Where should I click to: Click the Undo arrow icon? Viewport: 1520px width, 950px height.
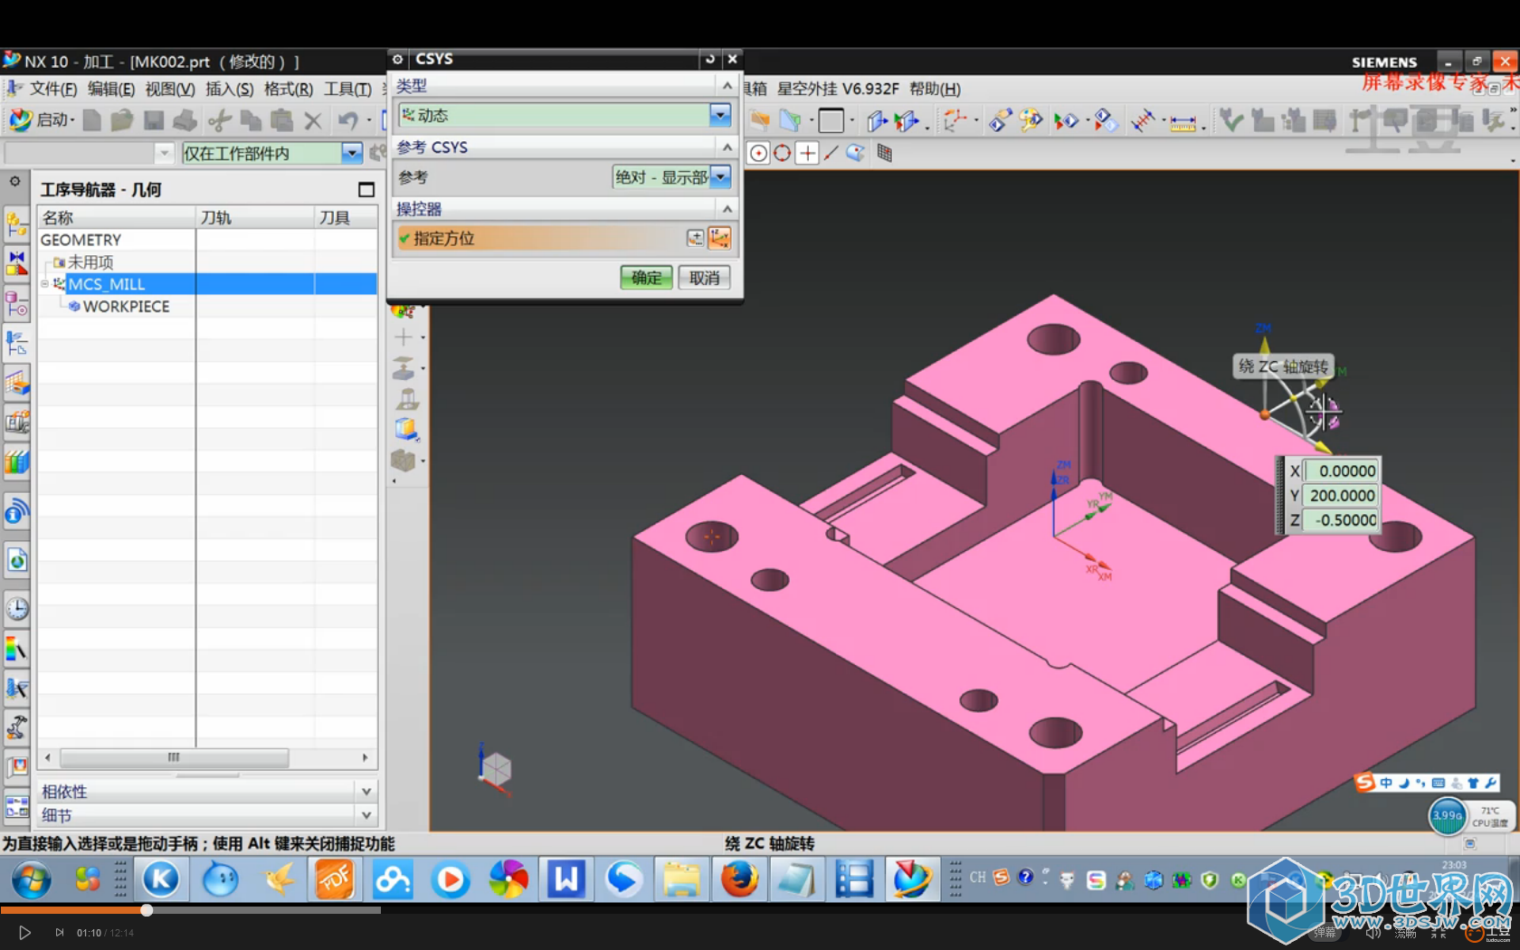pyautogui.click(x=347, y=120)
